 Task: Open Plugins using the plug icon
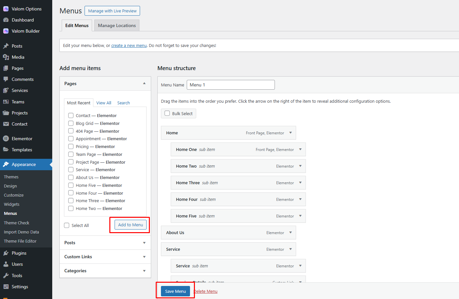[x=6, y=253]
